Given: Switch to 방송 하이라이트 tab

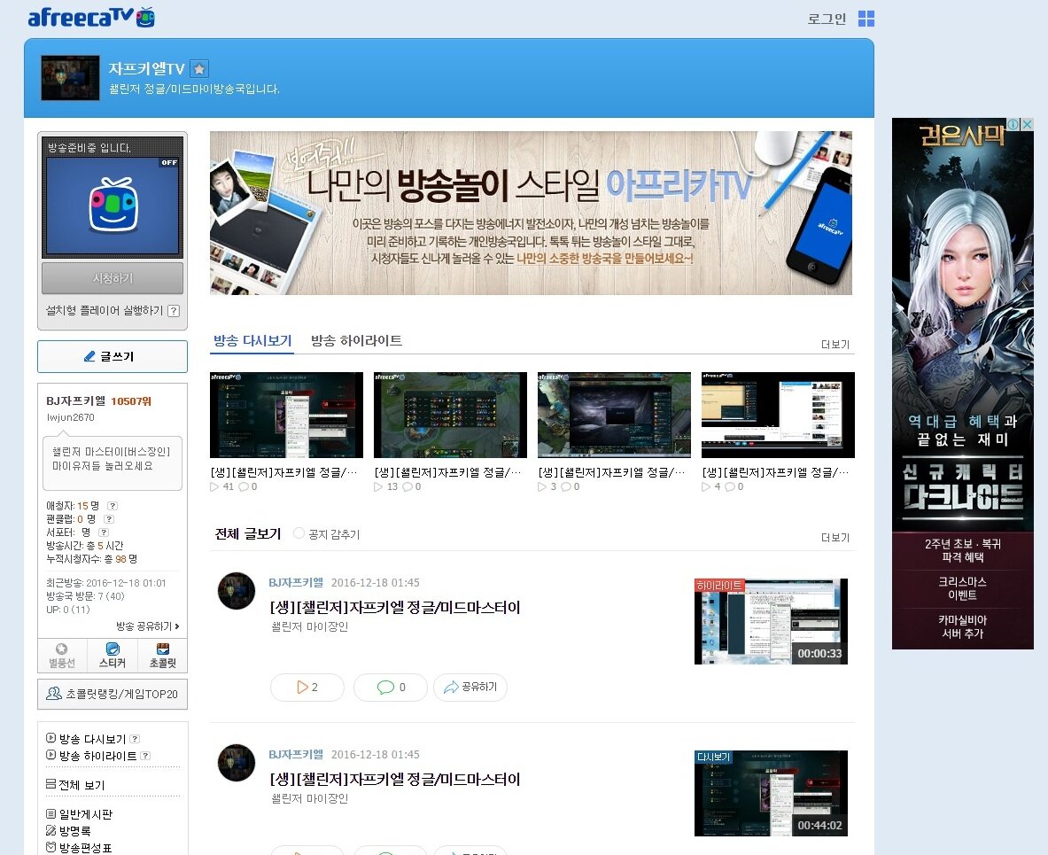Looking at the screenshot, I should [x=356, y=341].
